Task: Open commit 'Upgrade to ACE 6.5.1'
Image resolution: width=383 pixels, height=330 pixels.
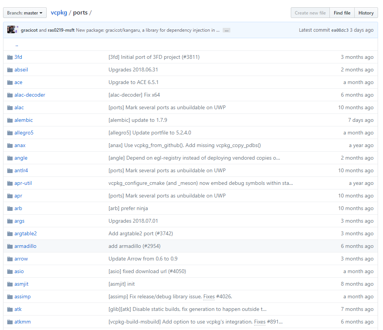Action: 134,82
